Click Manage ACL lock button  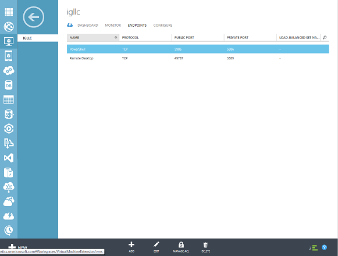(181, 247)
